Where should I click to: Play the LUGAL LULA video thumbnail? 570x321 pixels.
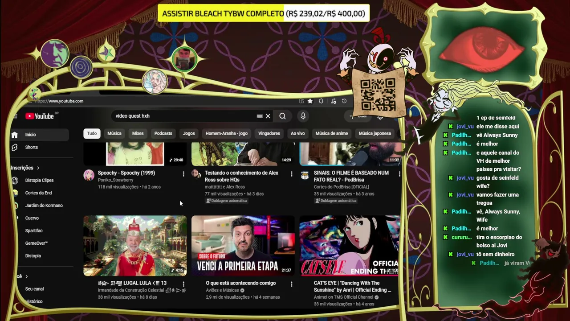click(x=135, y=246)
